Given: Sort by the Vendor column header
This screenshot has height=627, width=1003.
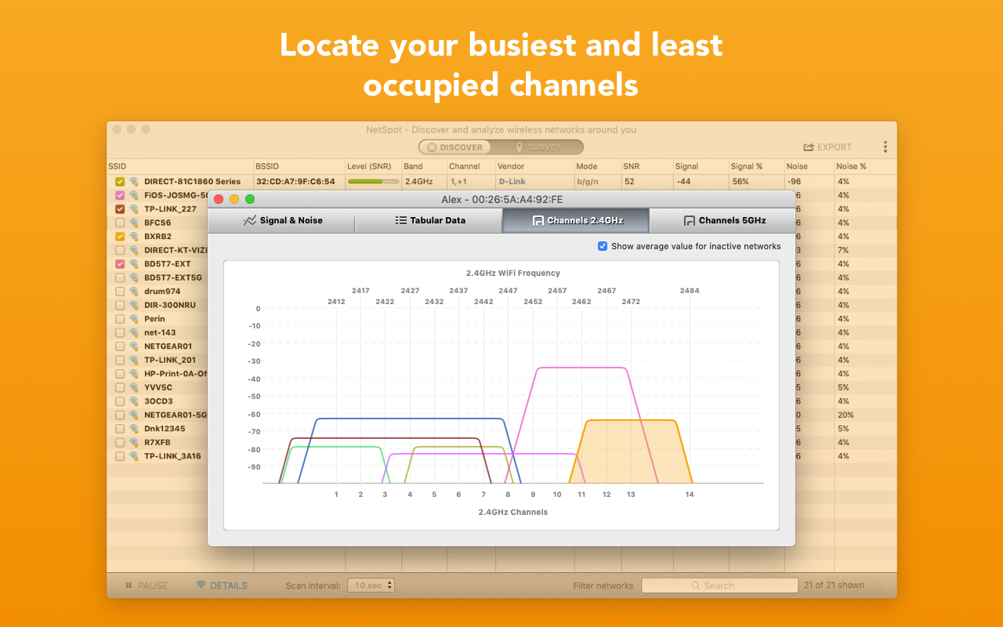Looking at the screenshot, I should pos(534,167).
